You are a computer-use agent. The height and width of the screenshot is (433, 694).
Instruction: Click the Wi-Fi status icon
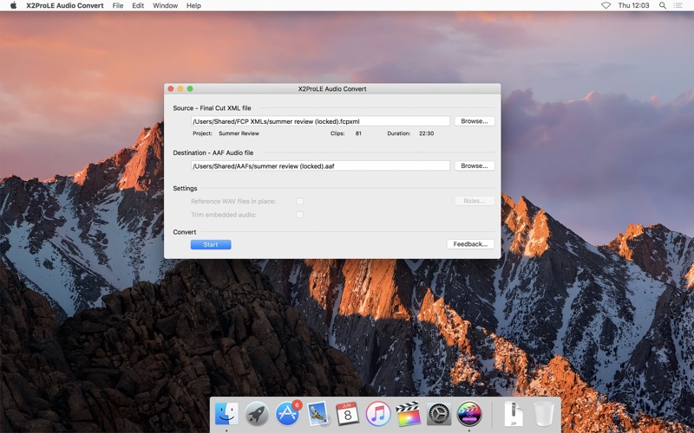tap(606, 5)
